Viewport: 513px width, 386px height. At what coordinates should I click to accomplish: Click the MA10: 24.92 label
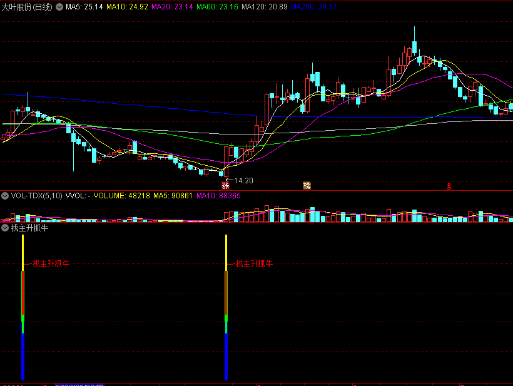tap(127, 7)
